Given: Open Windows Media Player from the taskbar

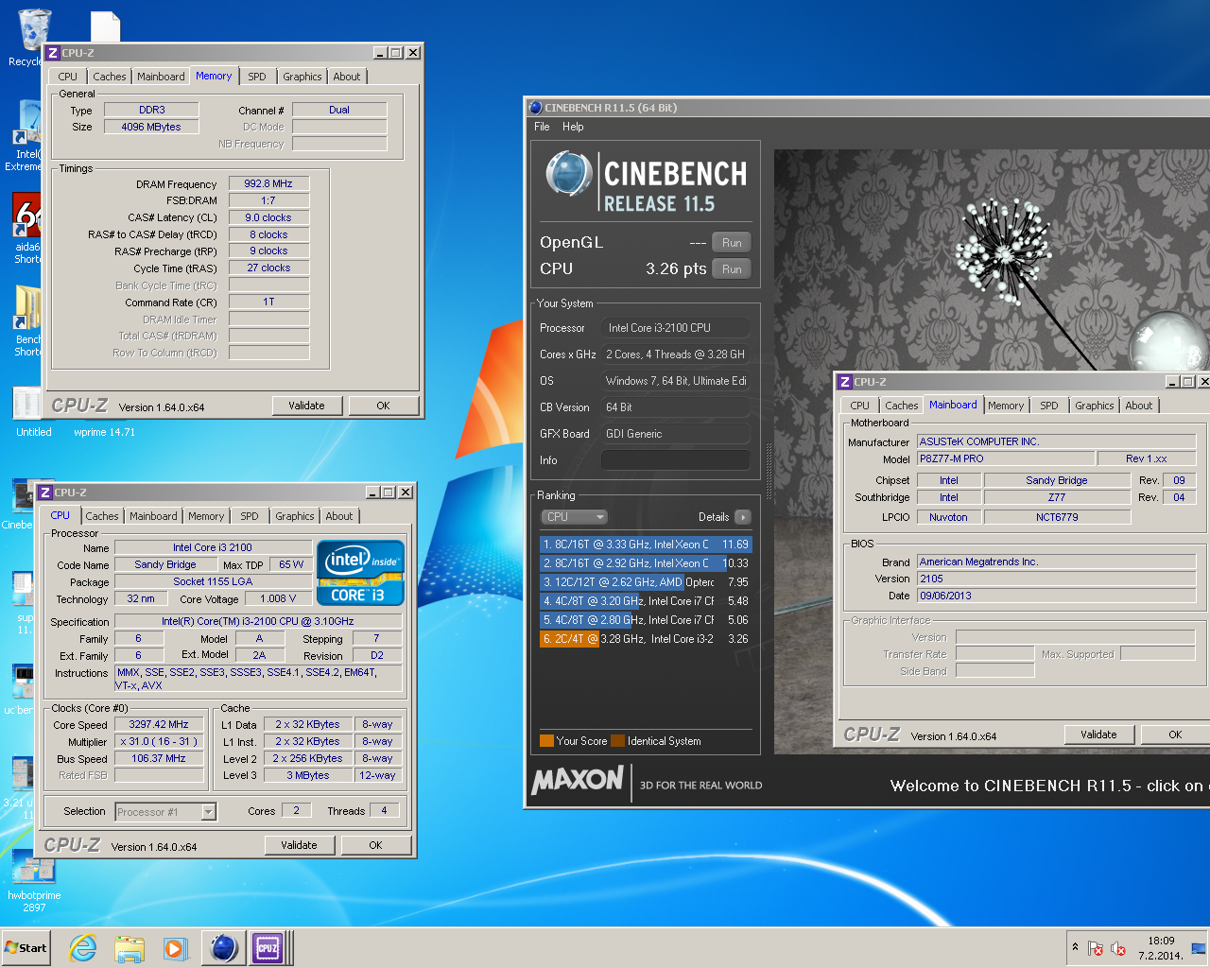Looking at the screenshot, I should coord(175,948).
